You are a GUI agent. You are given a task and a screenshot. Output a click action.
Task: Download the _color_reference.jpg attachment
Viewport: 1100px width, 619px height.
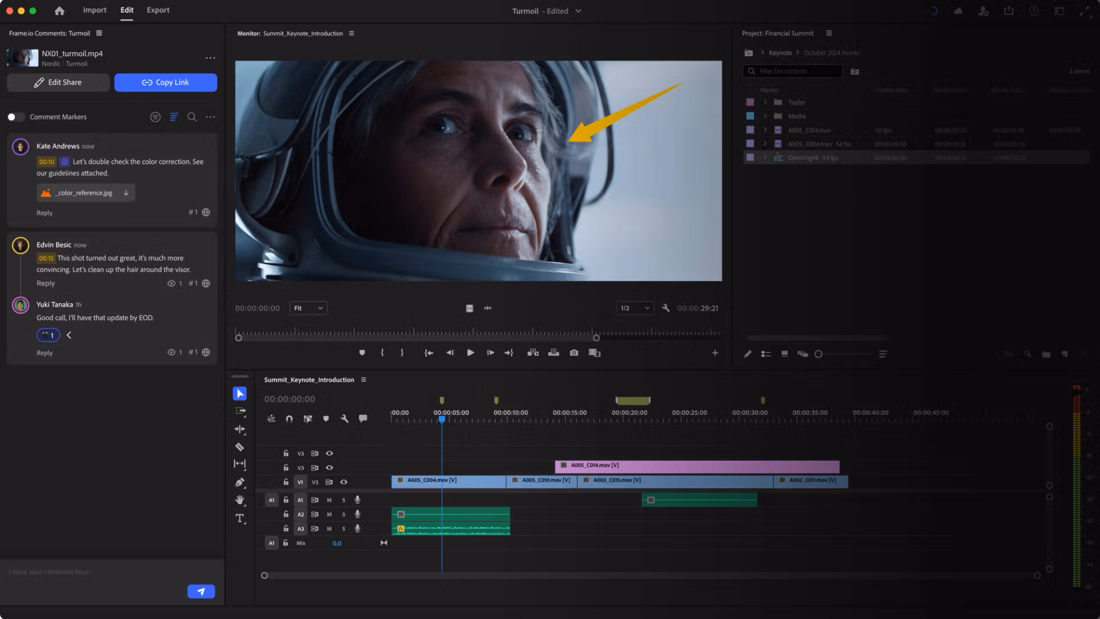(126, 193)
